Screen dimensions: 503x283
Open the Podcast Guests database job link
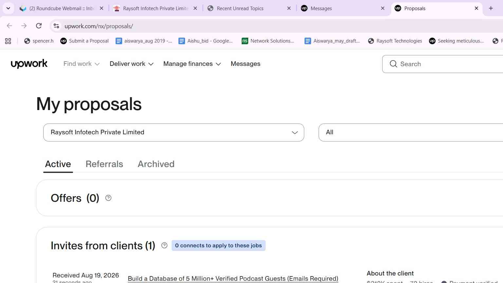pos(233,278)
